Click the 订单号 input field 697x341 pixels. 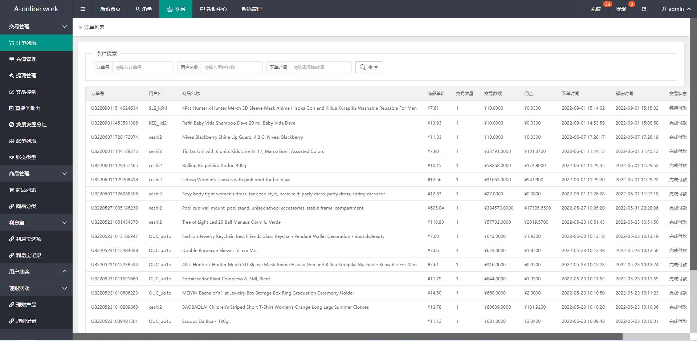coord(143,67)
